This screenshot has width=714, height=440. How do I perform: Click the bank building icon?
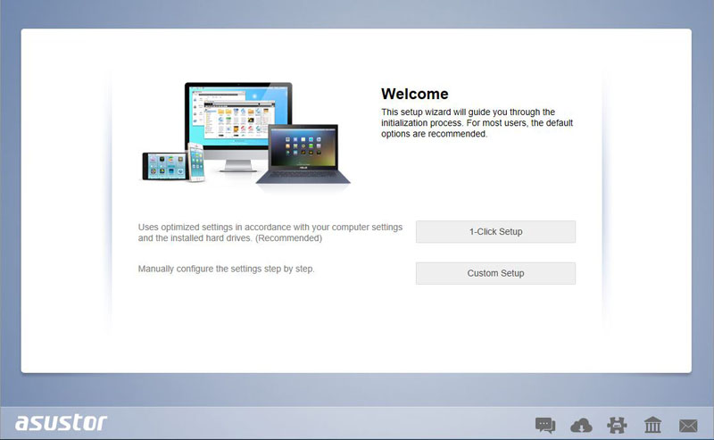tap(652, 425)
